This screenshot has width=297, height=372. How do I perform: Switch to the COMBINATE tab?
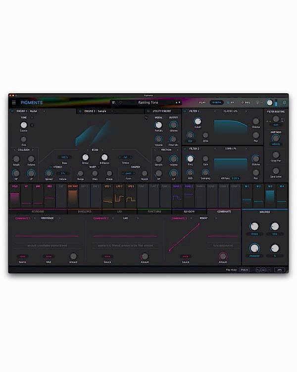(x=224, y=212)
